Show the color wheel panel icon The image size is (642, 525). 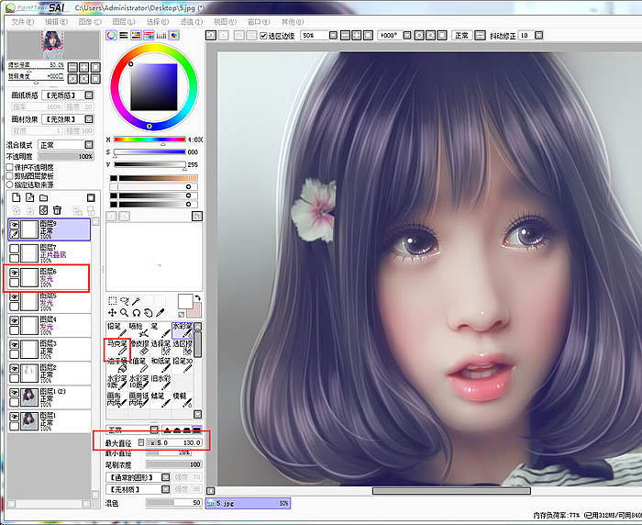click(112, 36)
